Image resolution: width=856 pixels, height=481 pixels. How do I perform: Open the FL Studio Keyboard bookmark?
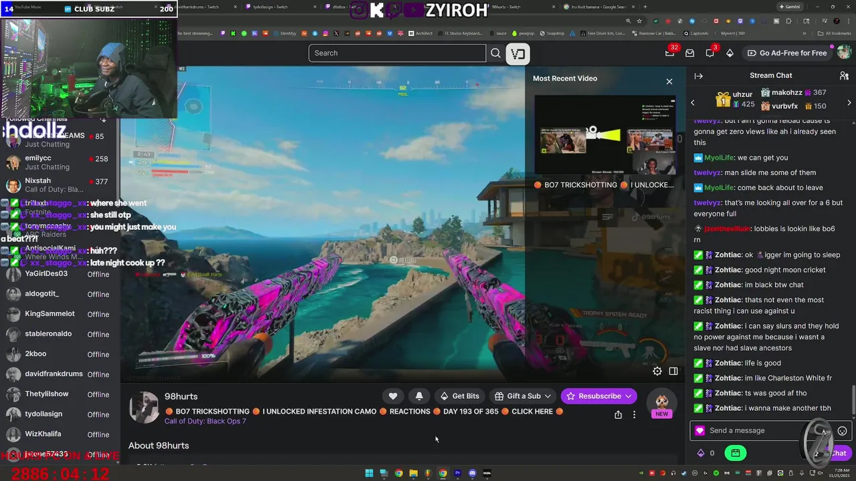459,33
